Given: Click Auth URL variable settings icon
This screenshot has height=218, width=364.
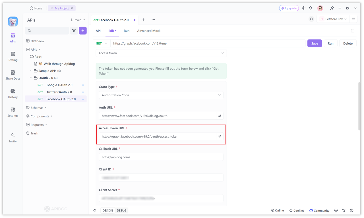Looking at the screenshot, I should click(x=220, y=116).
